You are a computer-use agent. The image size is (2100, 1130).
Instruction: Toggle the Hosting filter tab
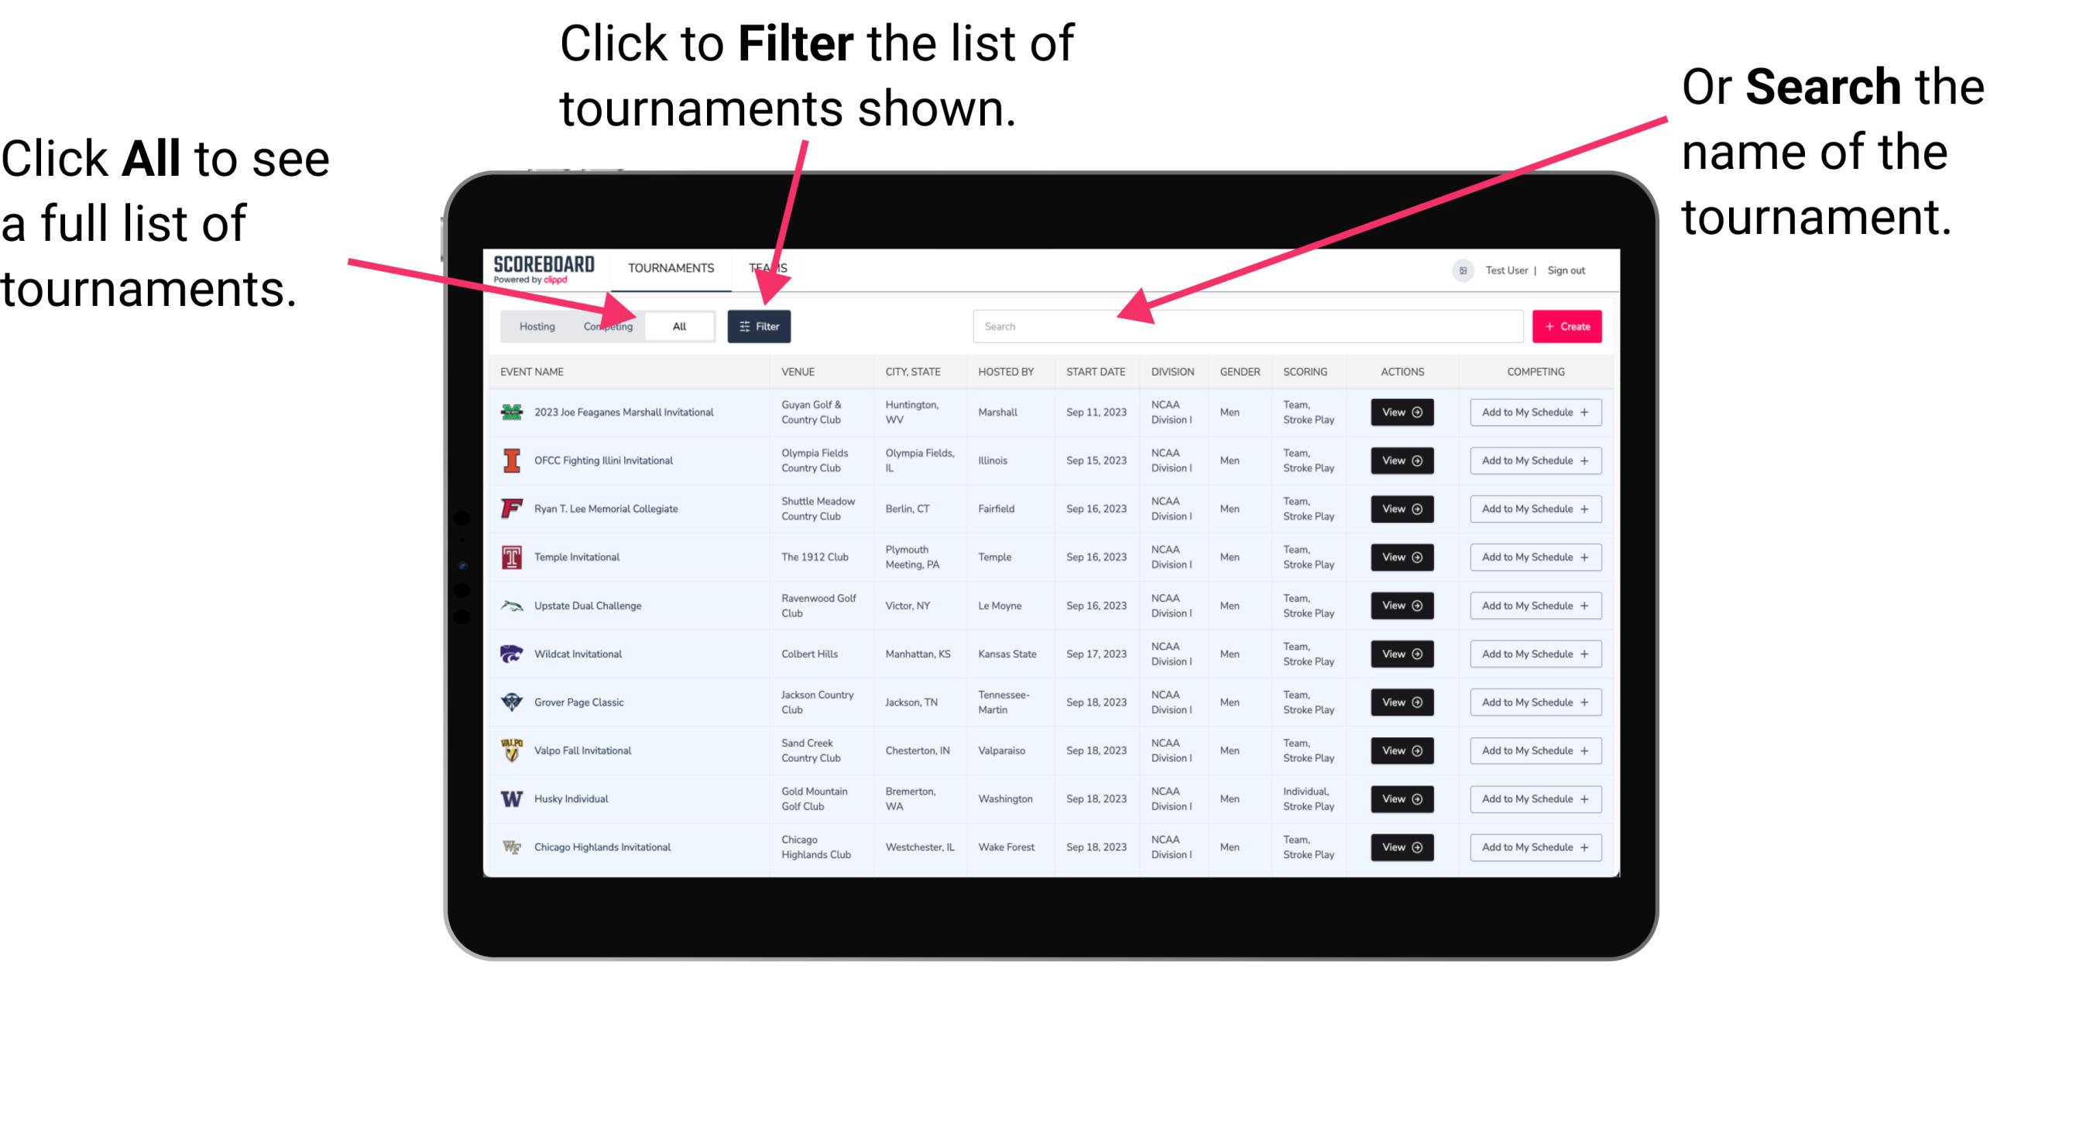[x=535, y=325]
